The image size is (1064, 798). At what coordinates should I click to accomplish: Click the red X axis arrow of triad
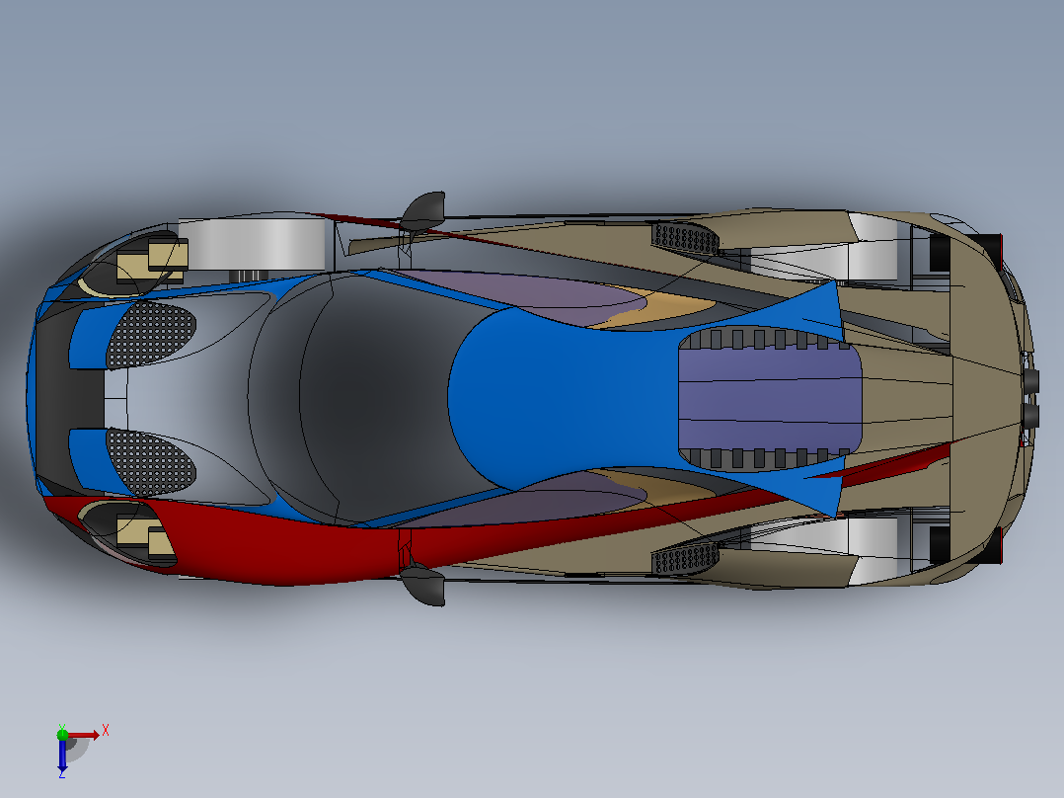(85, 735)
